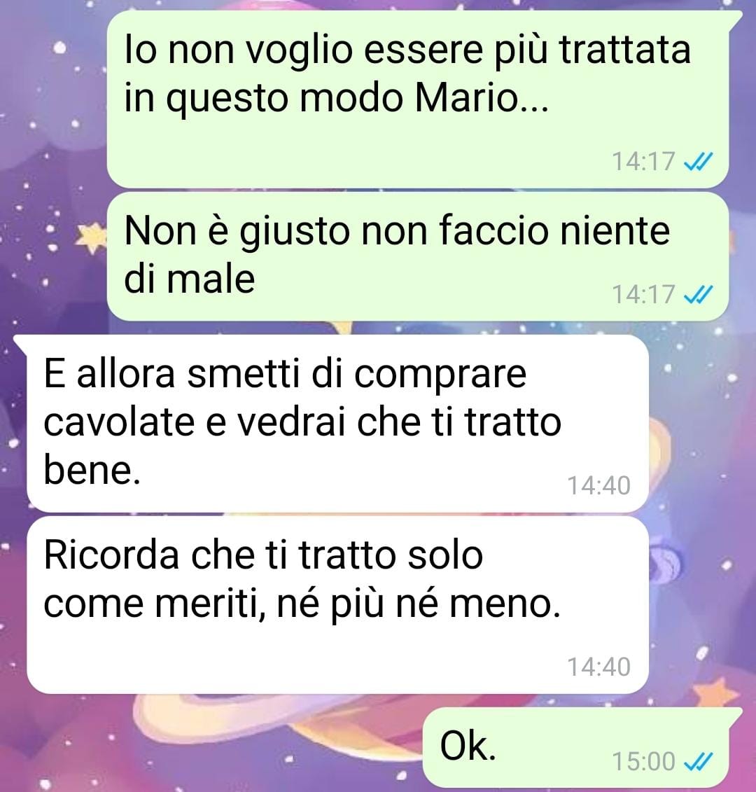Click the name 'Mario' in the first message

pyautogui.click(x=482, y=97)
